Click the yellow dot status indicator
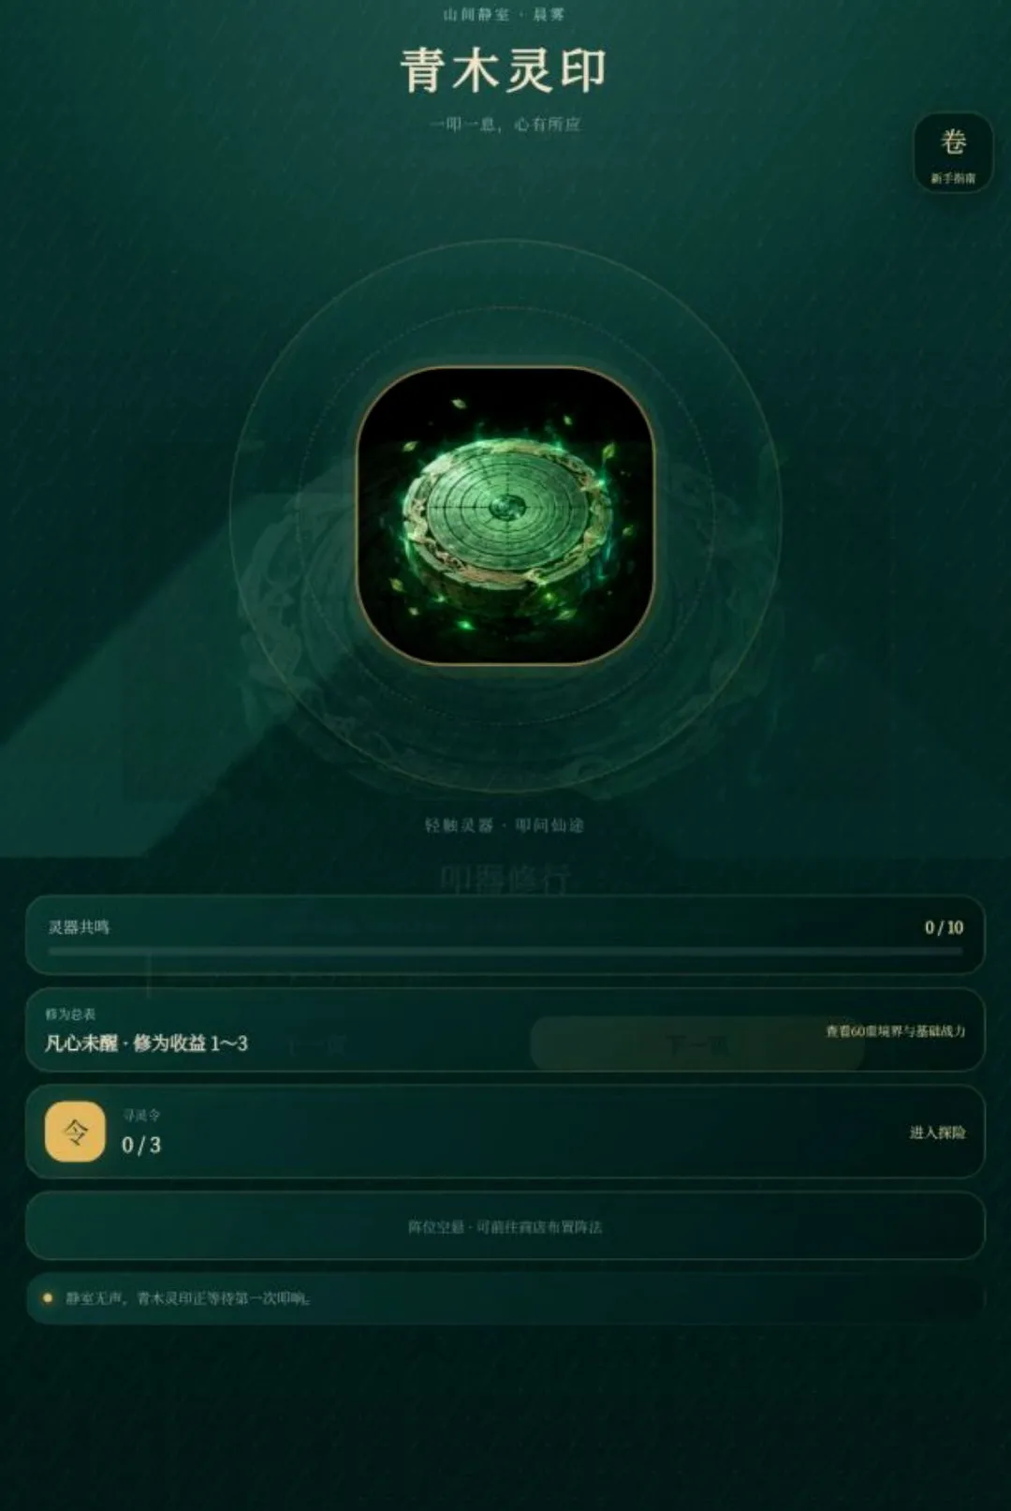The image size is (1011, 1511). pos(48,1298)
